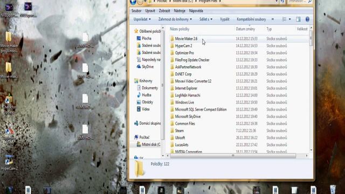The image size is (345, 194).
Task: Open Movie maker pro Windows desktop folder
Action: coord(9,43)
